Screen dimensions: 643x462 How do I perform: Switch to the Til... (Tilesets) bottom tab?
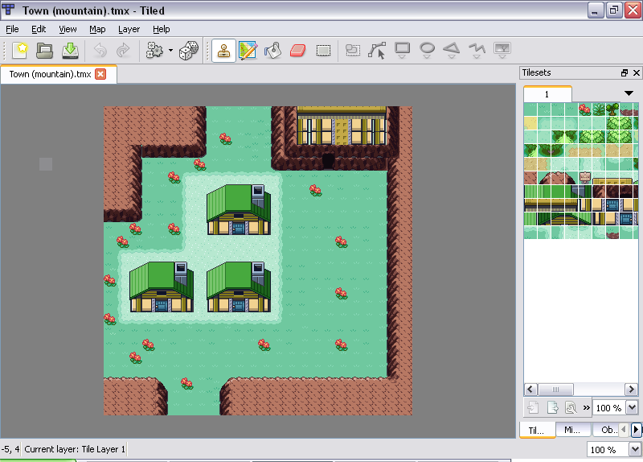(x=536, y=430)
